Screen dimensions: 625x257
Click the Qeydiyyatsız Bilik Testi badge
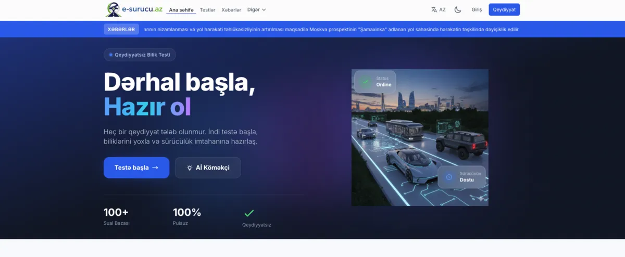(140, 55)
